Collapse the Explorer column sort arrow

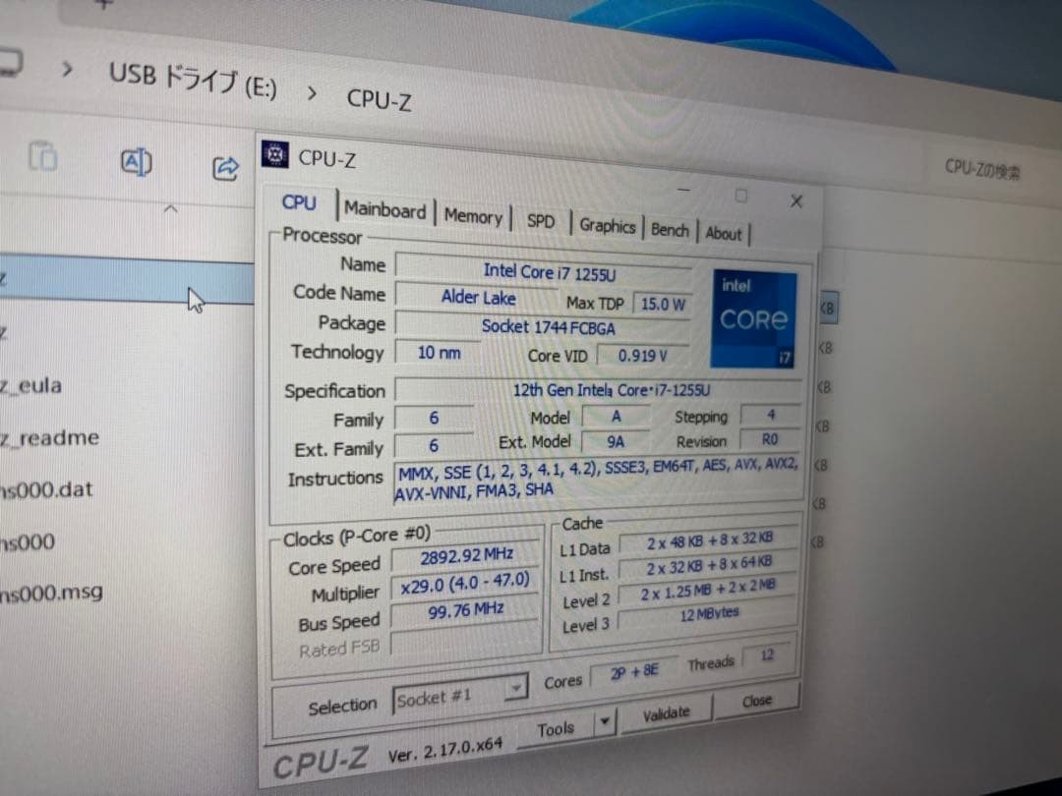coord(171,209)
